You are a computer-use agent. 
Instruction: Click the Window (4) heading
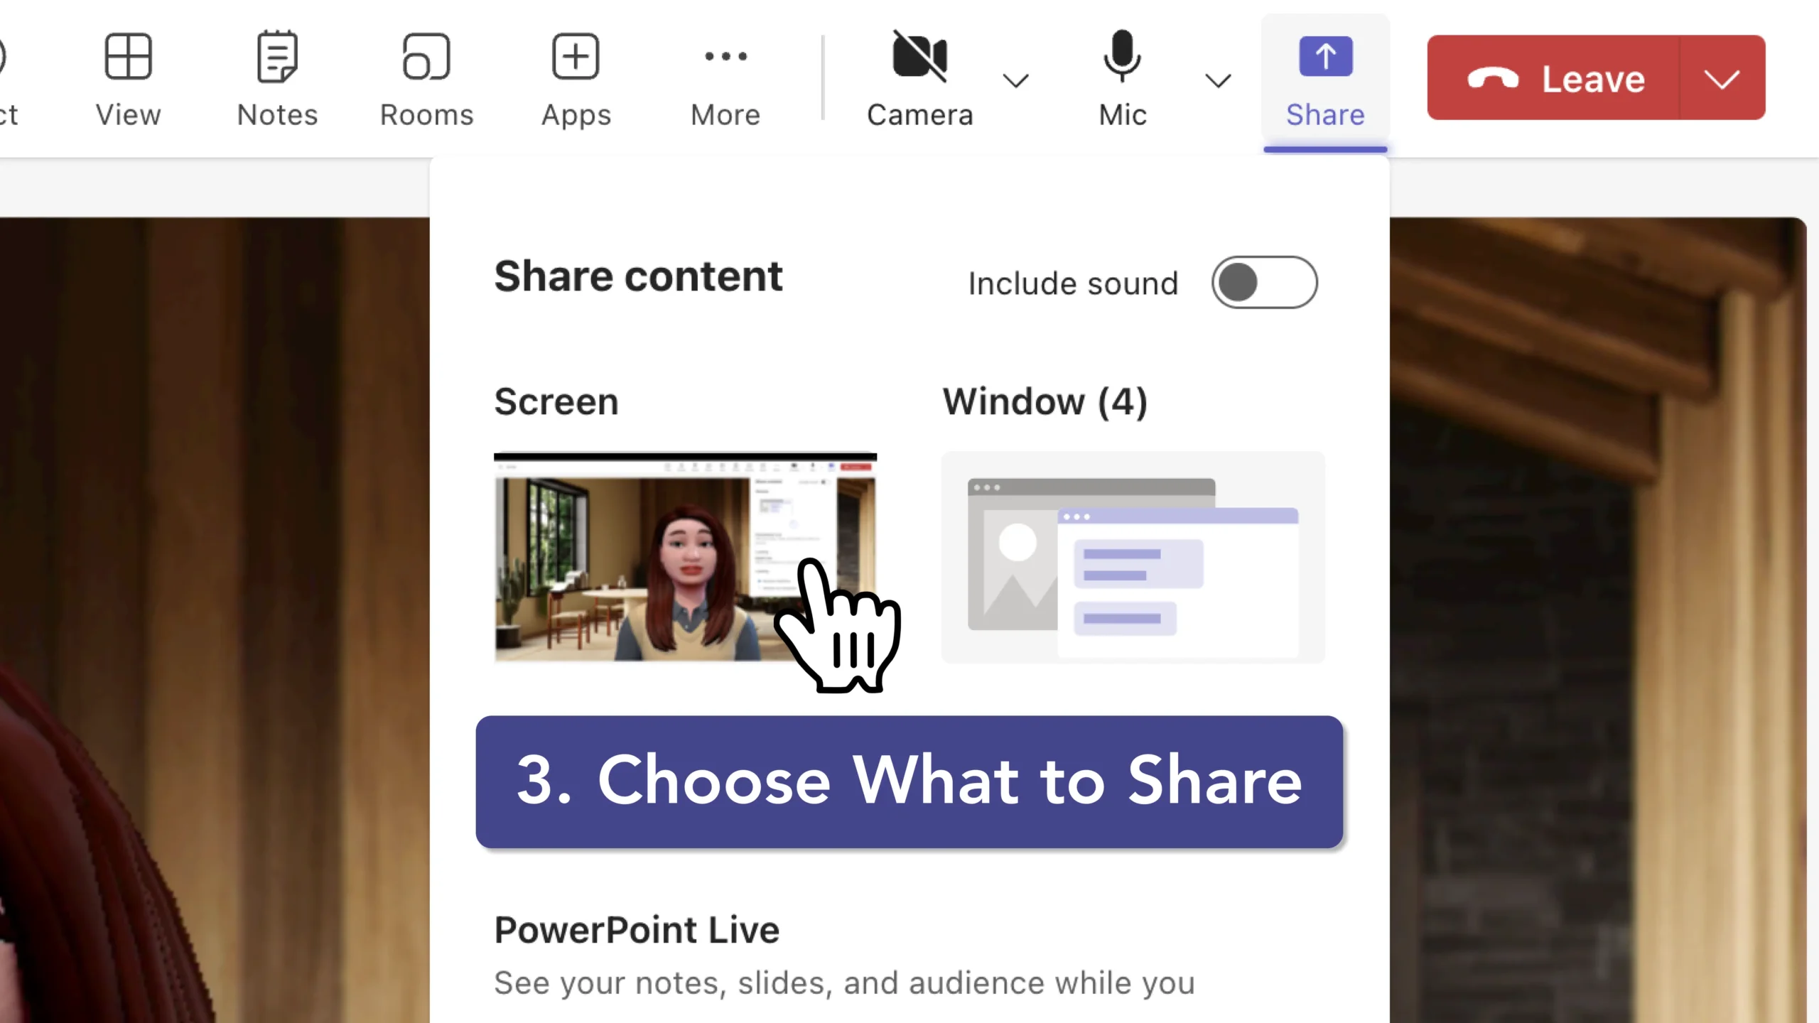[x=1045, y=402]
